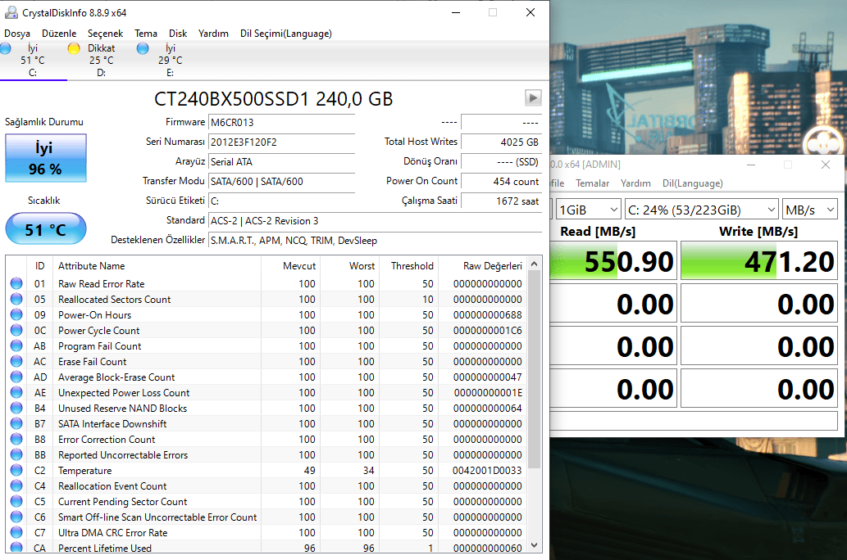Screen dimensions: 847x560
Task: Click status orb of Unexpected Power Loss Count
Action: [x=16, y=392]
